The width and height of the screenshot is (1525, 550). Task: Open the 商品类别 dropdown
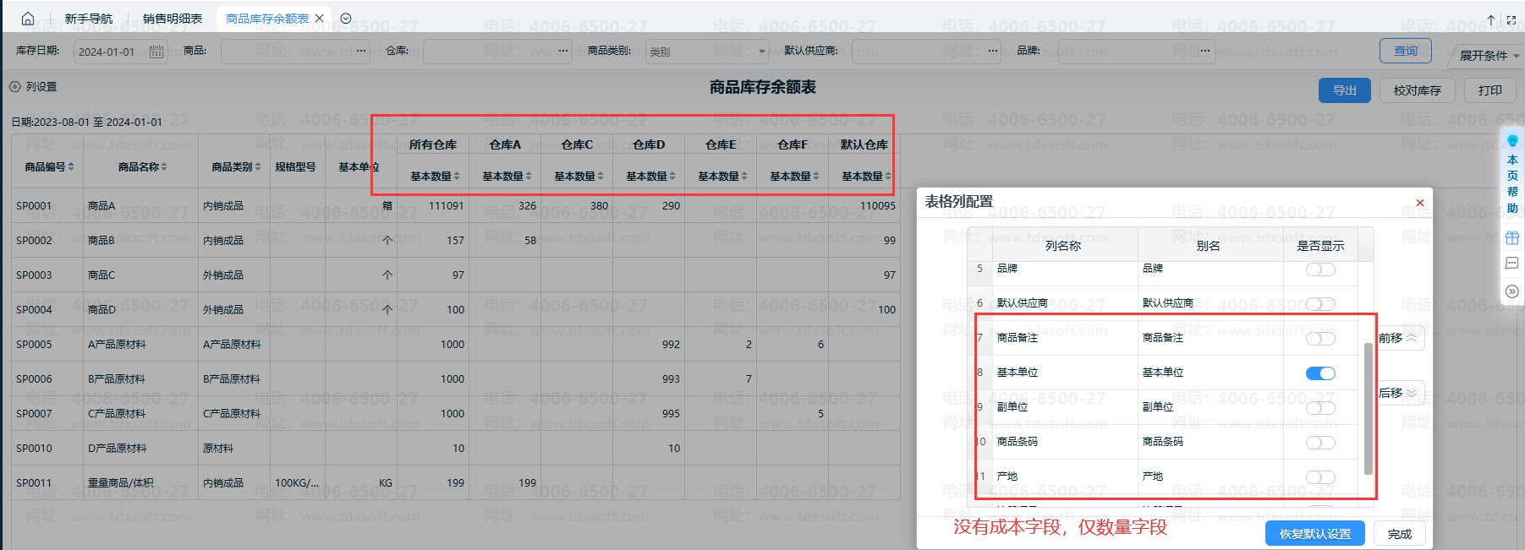coord(706,52)
